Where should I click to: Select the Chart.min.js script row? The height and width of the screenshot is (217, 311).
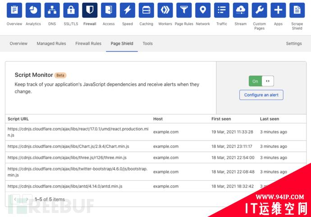pyautogui.click(x=155, y=146)
